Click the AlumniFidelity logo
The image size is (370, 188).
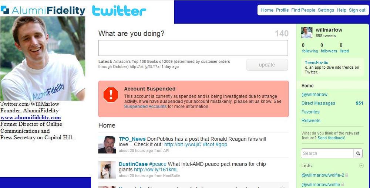43,11
